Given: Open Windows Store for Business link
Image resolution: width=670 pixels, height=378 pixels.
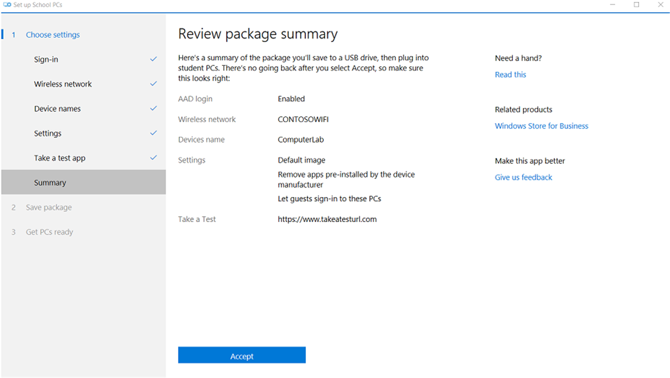Looking at the screenshot, I should [542, 126].
